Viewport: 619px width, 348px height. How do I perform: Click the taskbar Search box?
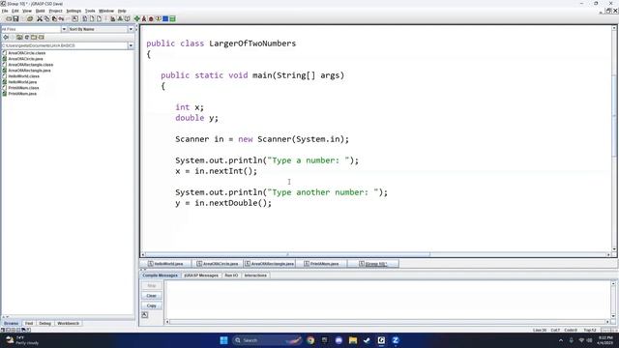[267, 340]
